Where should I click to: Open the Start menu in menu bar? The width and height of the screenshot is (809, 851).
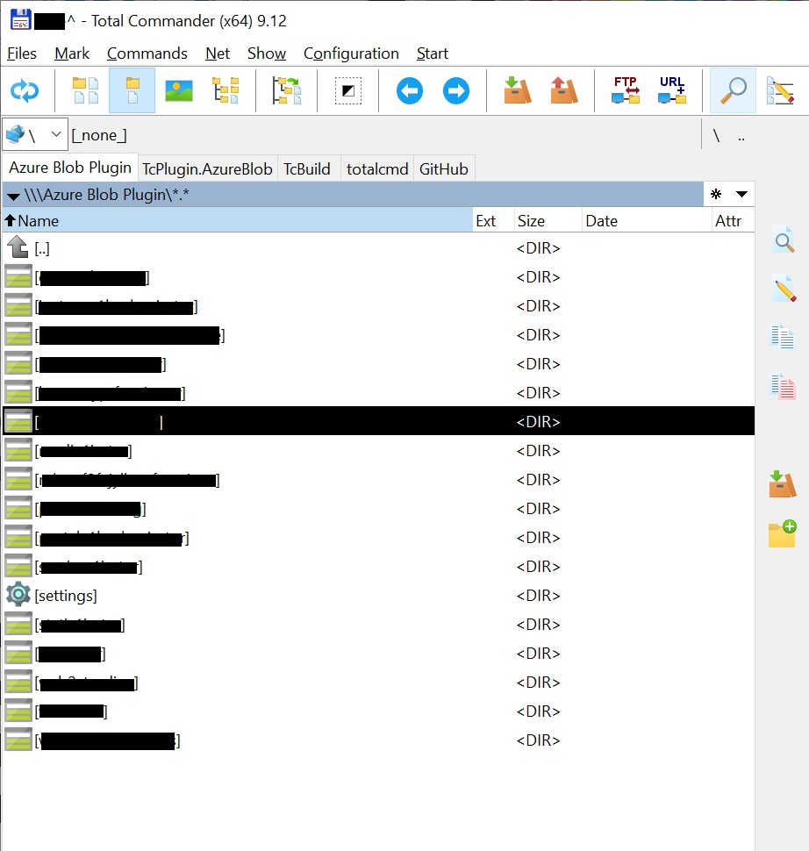tap(433, 54)
